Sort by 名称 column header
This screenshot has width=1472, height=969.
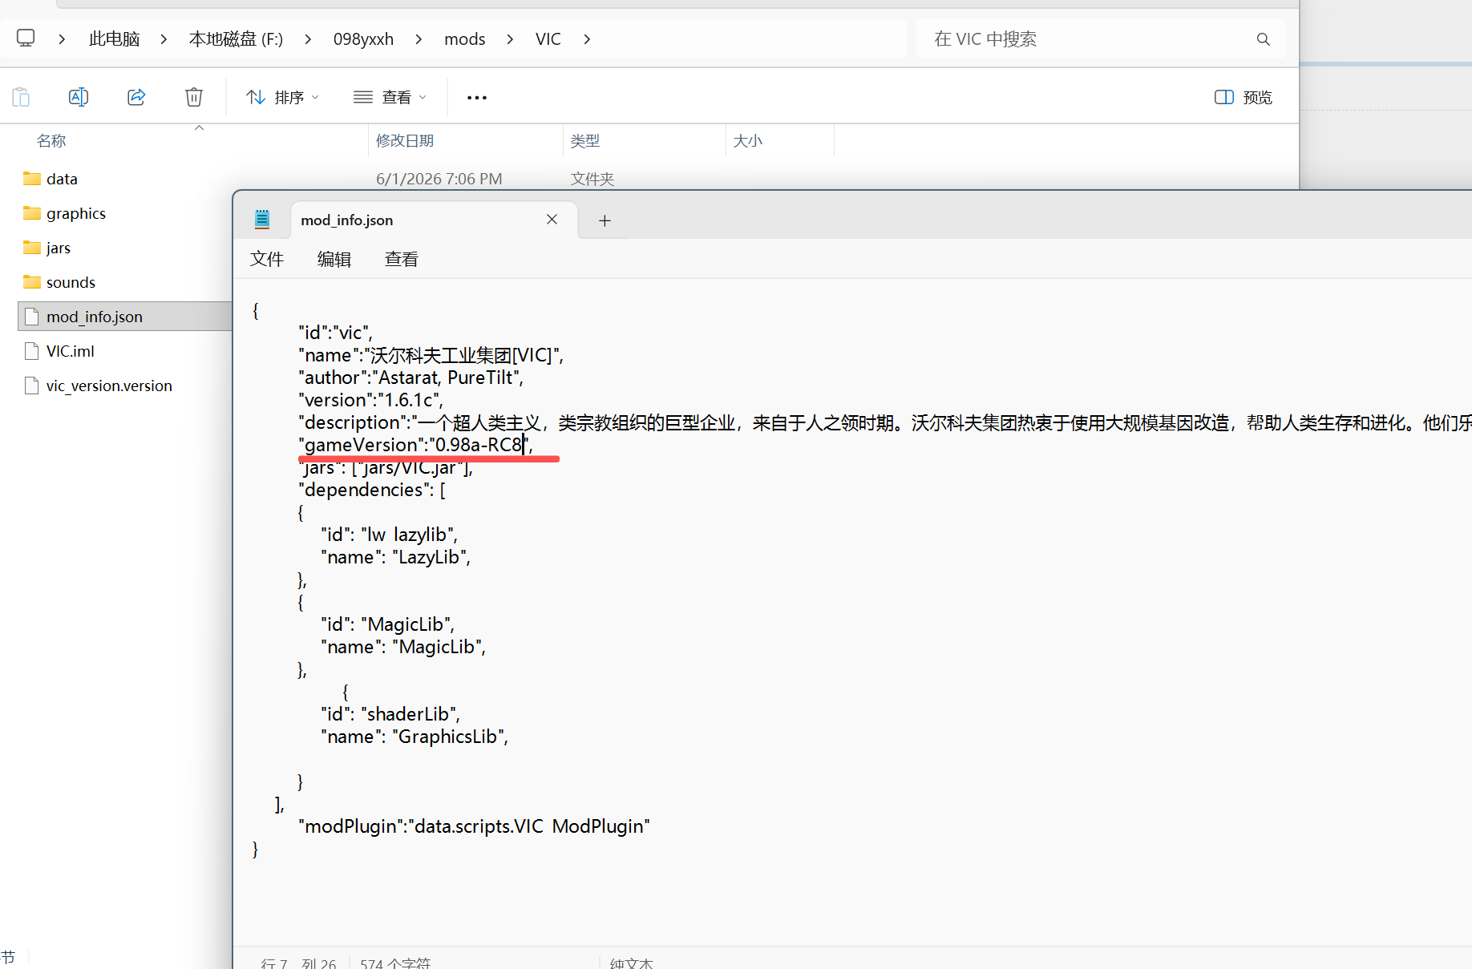point(51,141)
